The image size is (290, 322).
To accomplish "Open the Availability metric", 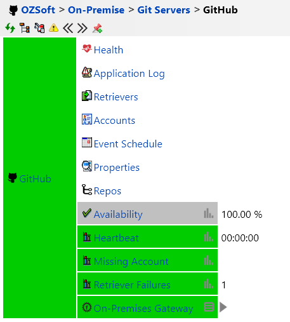I will 118,215.
